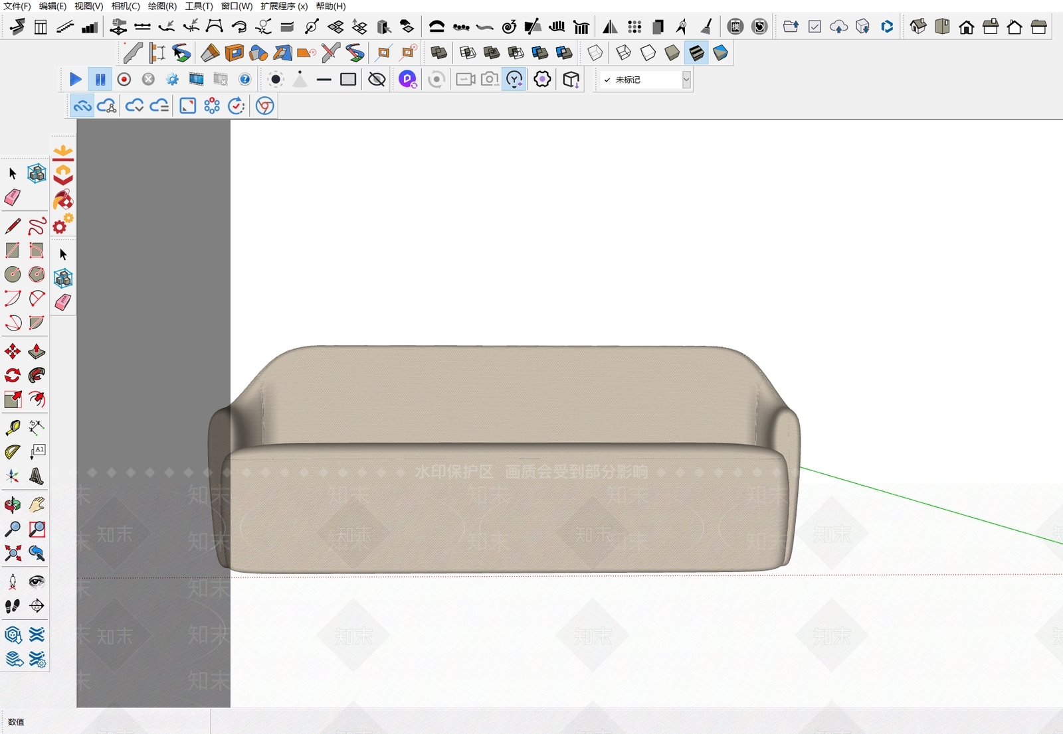Viewport: 1063px width, 734px height.
Task: Select the Eraser in main tool column
Action: (13, 197)
